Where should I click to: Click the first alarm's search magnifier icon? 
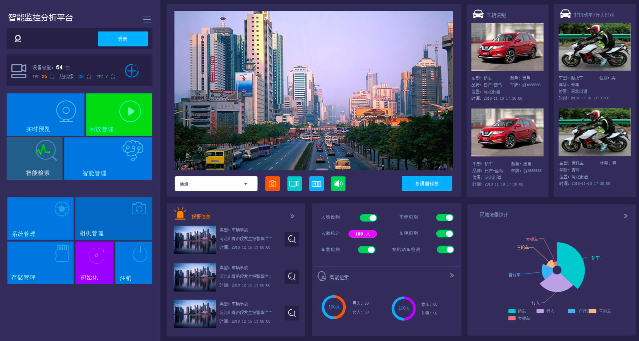click(x=292, y=239)
